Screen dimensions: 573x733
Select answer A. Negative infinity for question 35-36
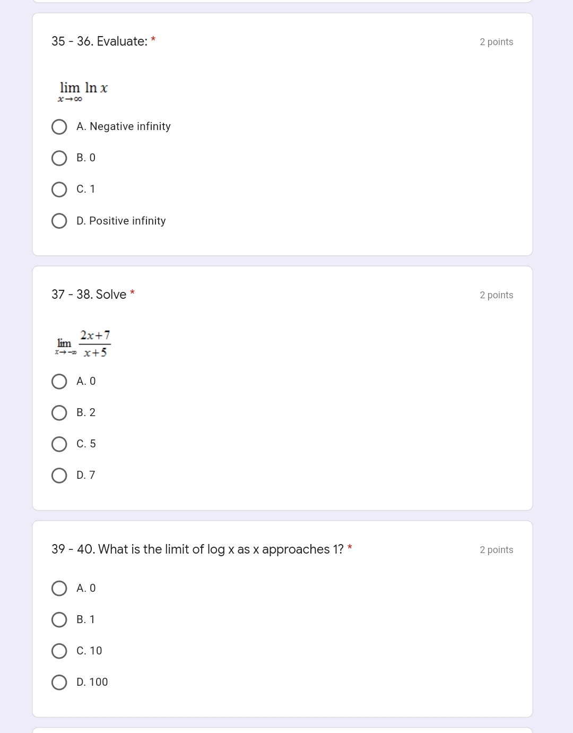click(59, 127)
